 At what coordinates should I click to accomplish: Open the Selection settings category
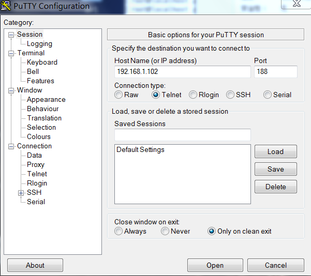coord(41,127)
